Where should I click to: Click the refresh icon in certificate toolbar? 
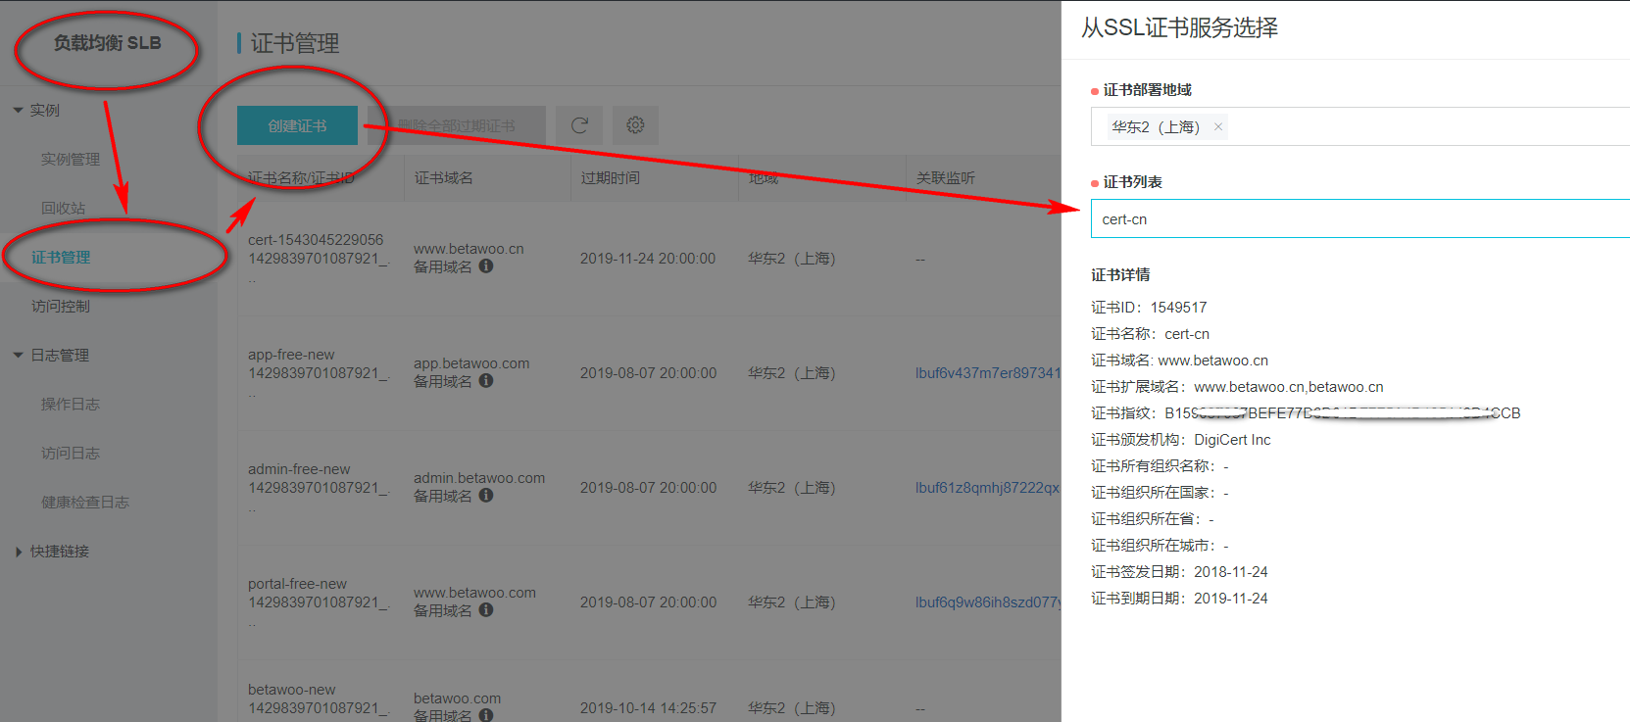click(x=579, y=125)
